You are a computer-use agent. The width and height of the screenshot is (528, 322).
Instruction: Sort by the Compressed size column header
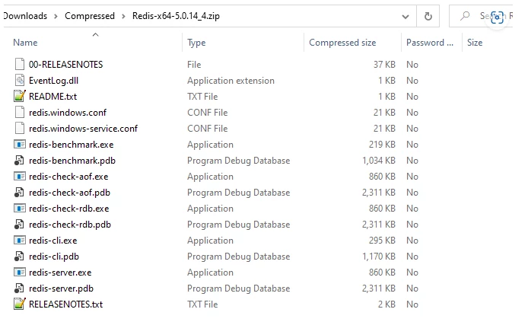coord(342,43)
